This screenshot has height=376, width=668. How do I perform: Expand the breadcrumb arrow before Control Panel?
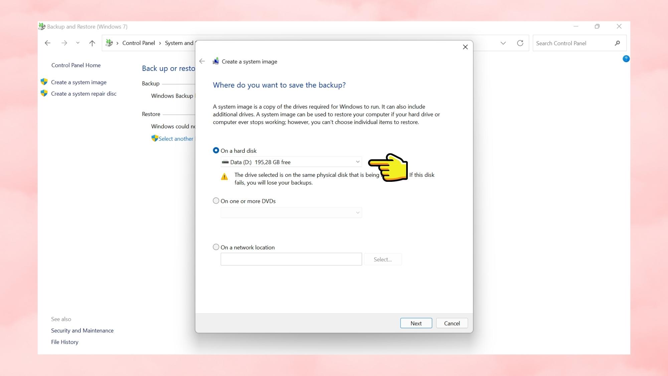[x=118, y=43]
